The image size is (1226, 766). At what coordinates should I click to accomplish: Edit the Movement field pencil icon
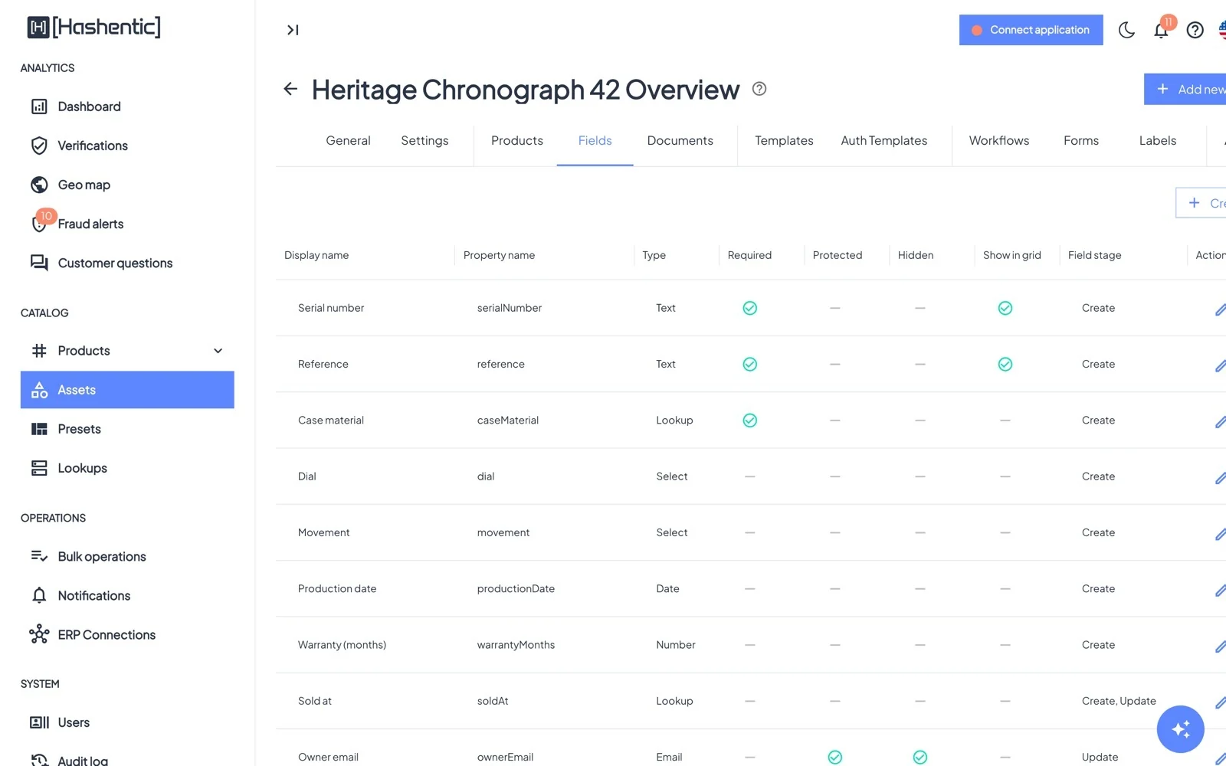pyautogui.click(x=1220, y=534)
